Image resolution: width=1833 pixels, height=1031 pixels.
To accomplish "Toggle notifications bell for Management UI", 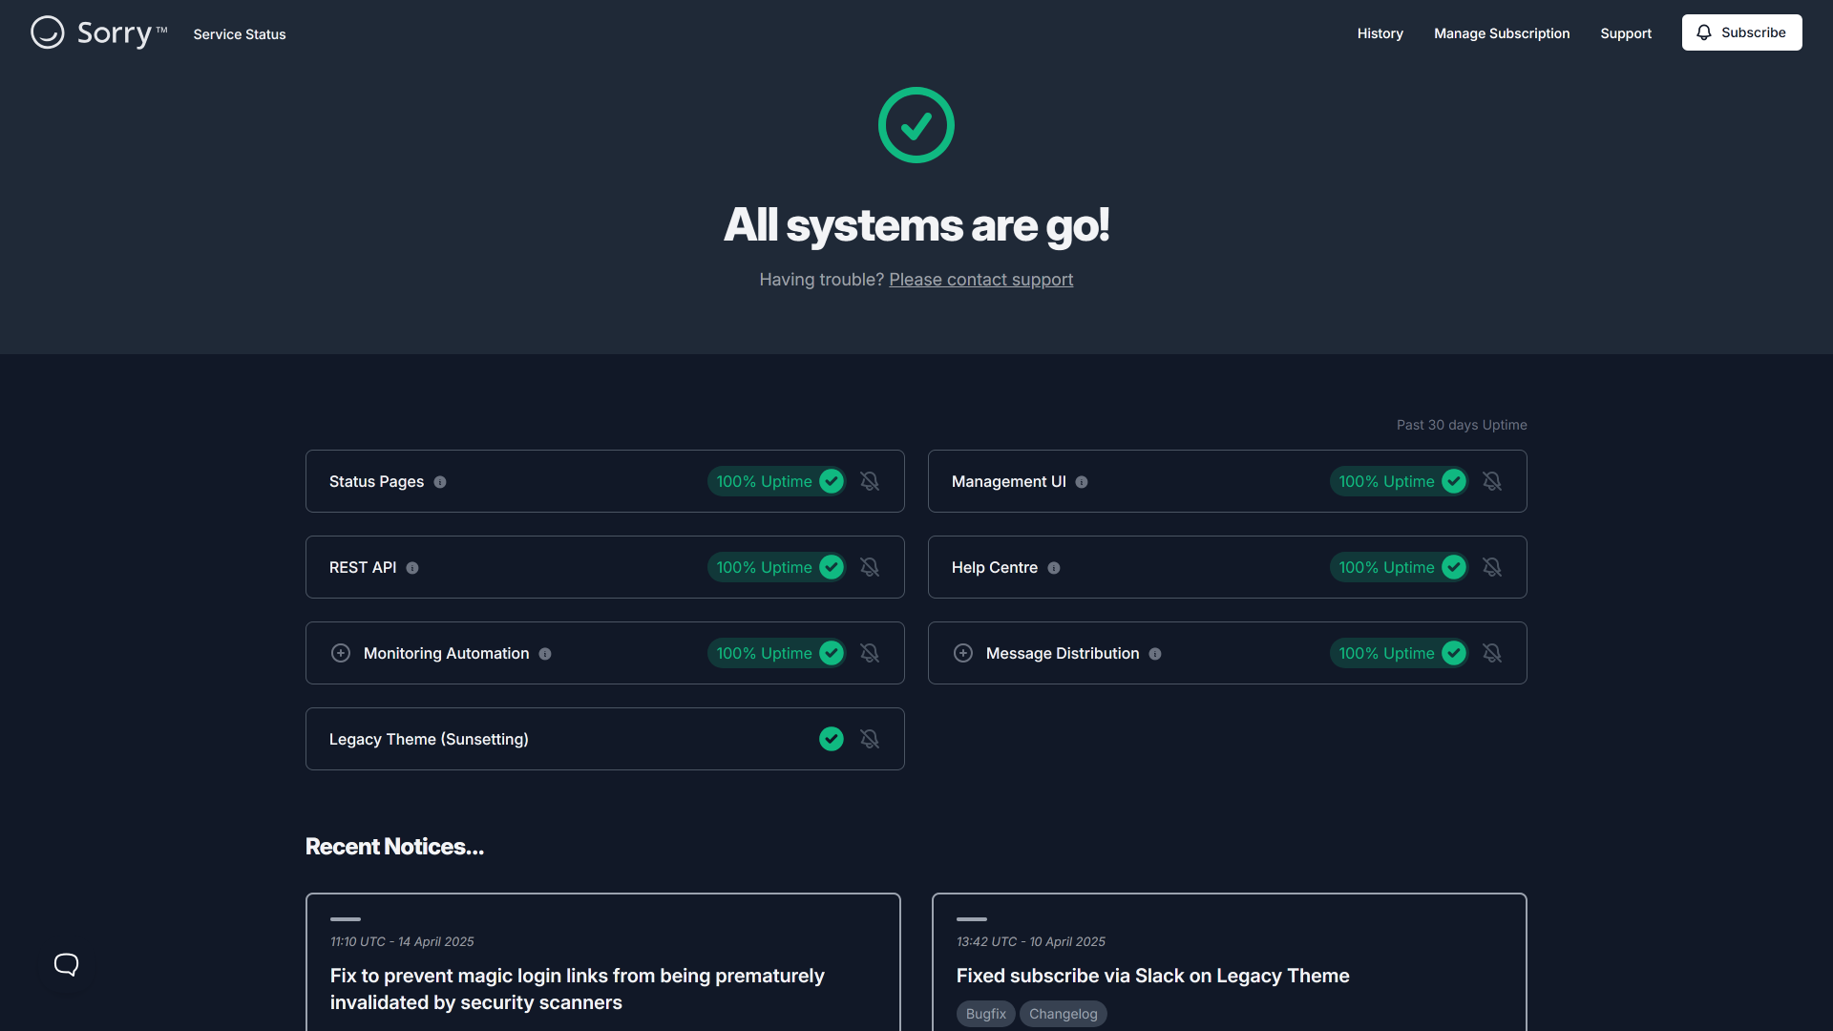I will [1492, 481].
